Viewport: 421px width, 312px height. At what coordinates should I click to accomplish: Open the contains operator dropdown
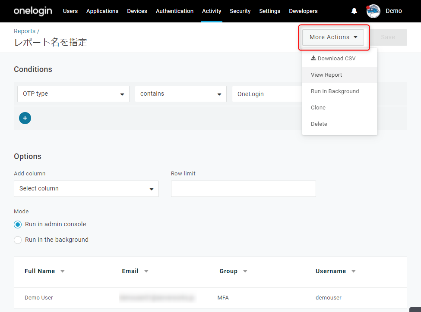[x=180, y=94]
